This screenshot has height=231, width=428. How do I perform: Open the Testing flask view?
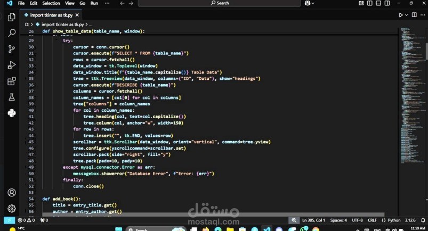[x=12, y=97]
